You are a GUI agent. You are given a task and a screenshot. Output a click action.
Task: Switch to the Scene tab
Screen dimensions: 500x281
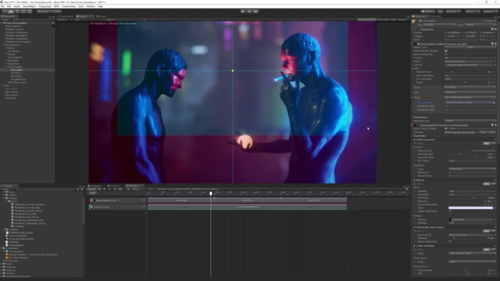pos(102,16)
